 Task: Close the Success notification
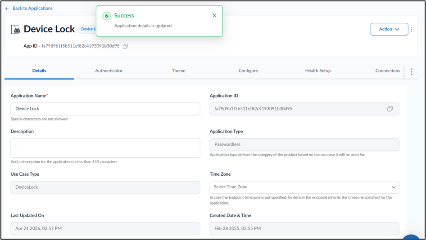point(214,15)
